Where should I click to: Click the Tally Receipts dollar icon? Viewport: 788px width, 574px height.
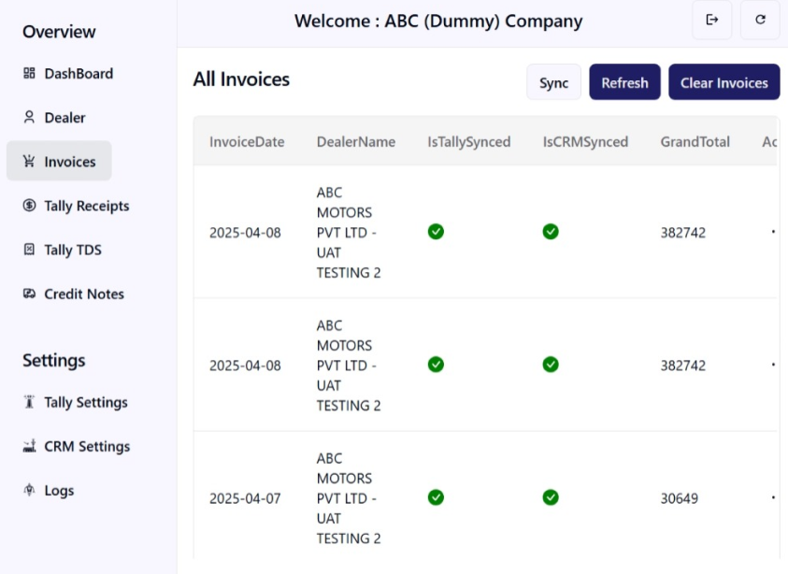point(29,206)
